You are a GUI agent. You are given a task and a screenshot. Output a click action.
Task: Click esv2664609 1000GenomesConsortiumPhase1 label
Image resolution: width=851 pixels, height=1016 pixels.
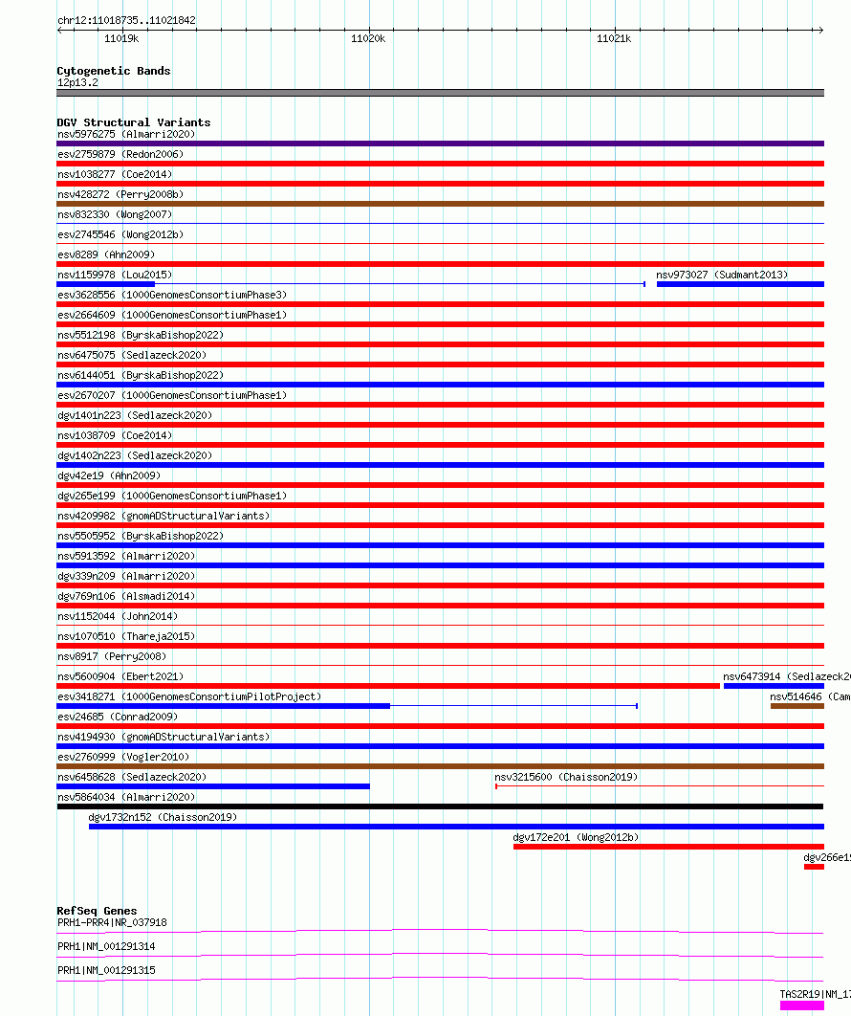[x=172, y=315]
